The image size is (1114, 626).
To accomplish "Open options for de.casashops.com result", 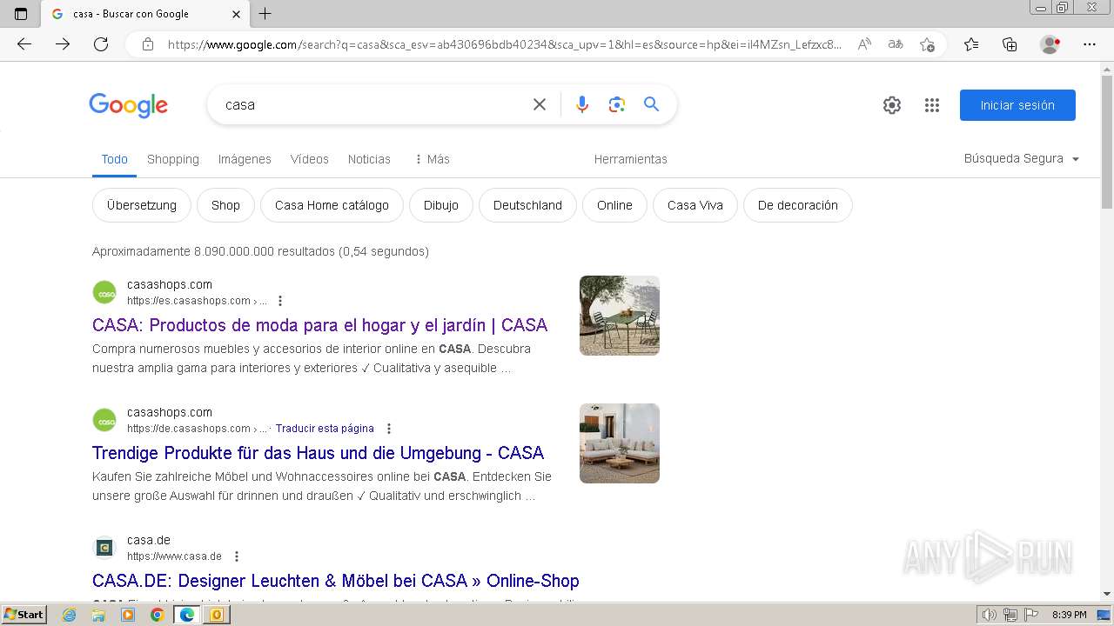I will pyautogui.click(x=389, y=429).
